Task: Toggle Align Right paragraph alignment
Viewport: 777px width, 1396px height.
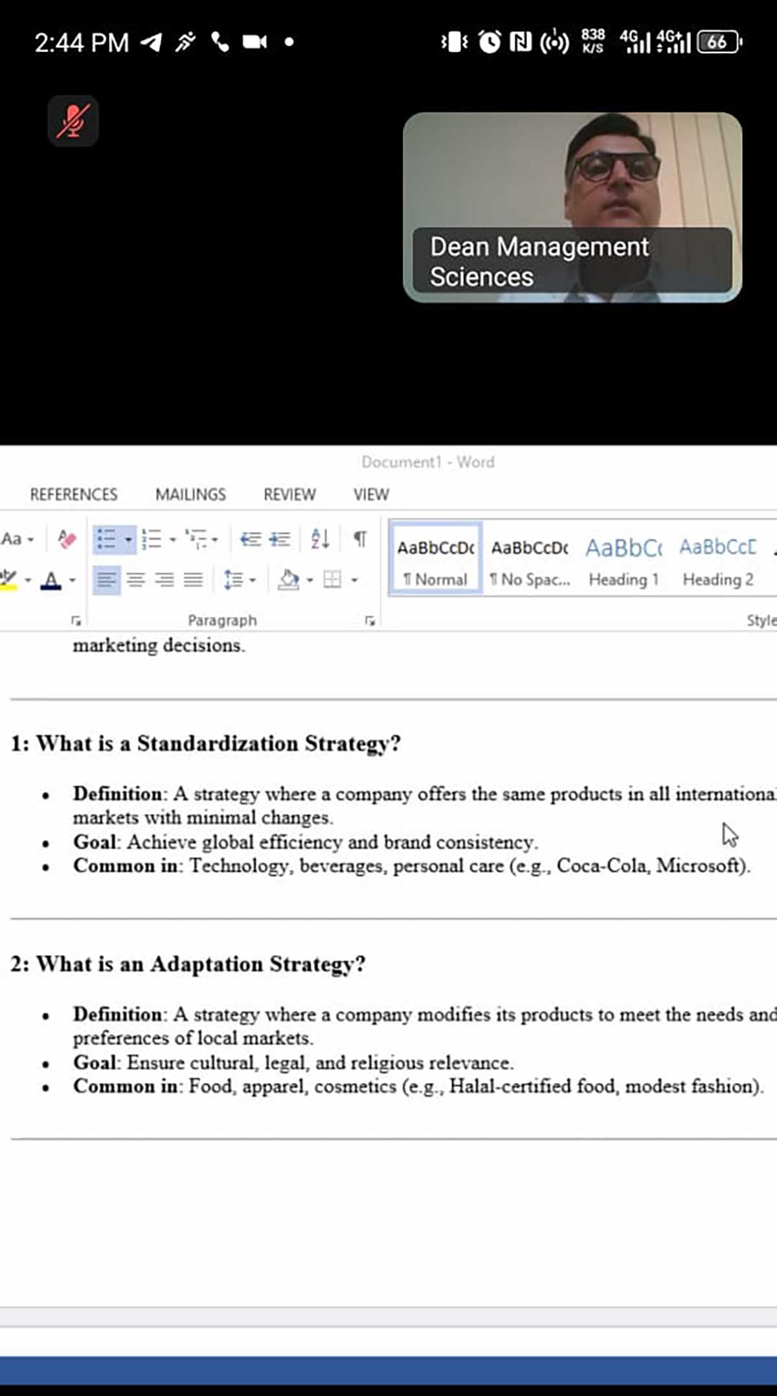Action: coord(164,580)
